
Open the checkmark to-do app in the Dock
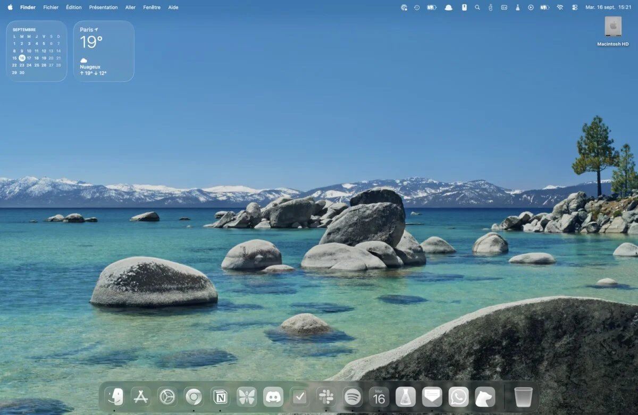click(299, 396)
